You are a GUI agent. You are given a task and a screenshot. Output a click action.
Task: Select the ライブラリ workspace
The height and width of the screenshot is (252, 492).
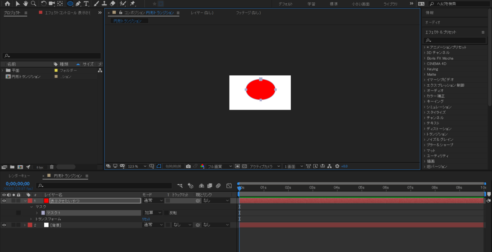(390, 4)
